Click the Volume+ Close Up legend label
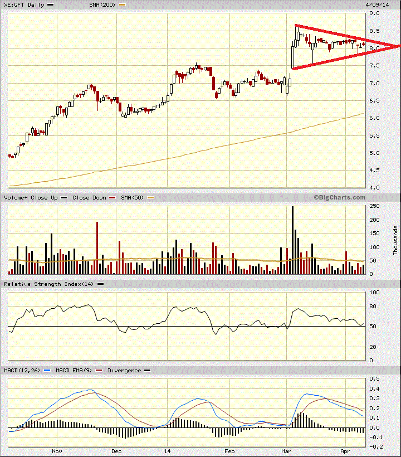Image resolution: width=401 pixels, height=457 pixels. click(31, 198)
